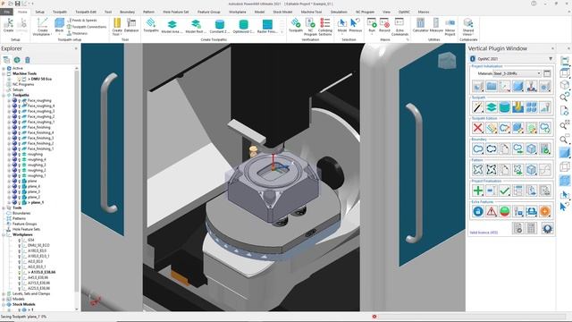Expand the Toolpaths tree node
Image resolution: width=572 pixels, height=322 pixels.
(4, 95)
